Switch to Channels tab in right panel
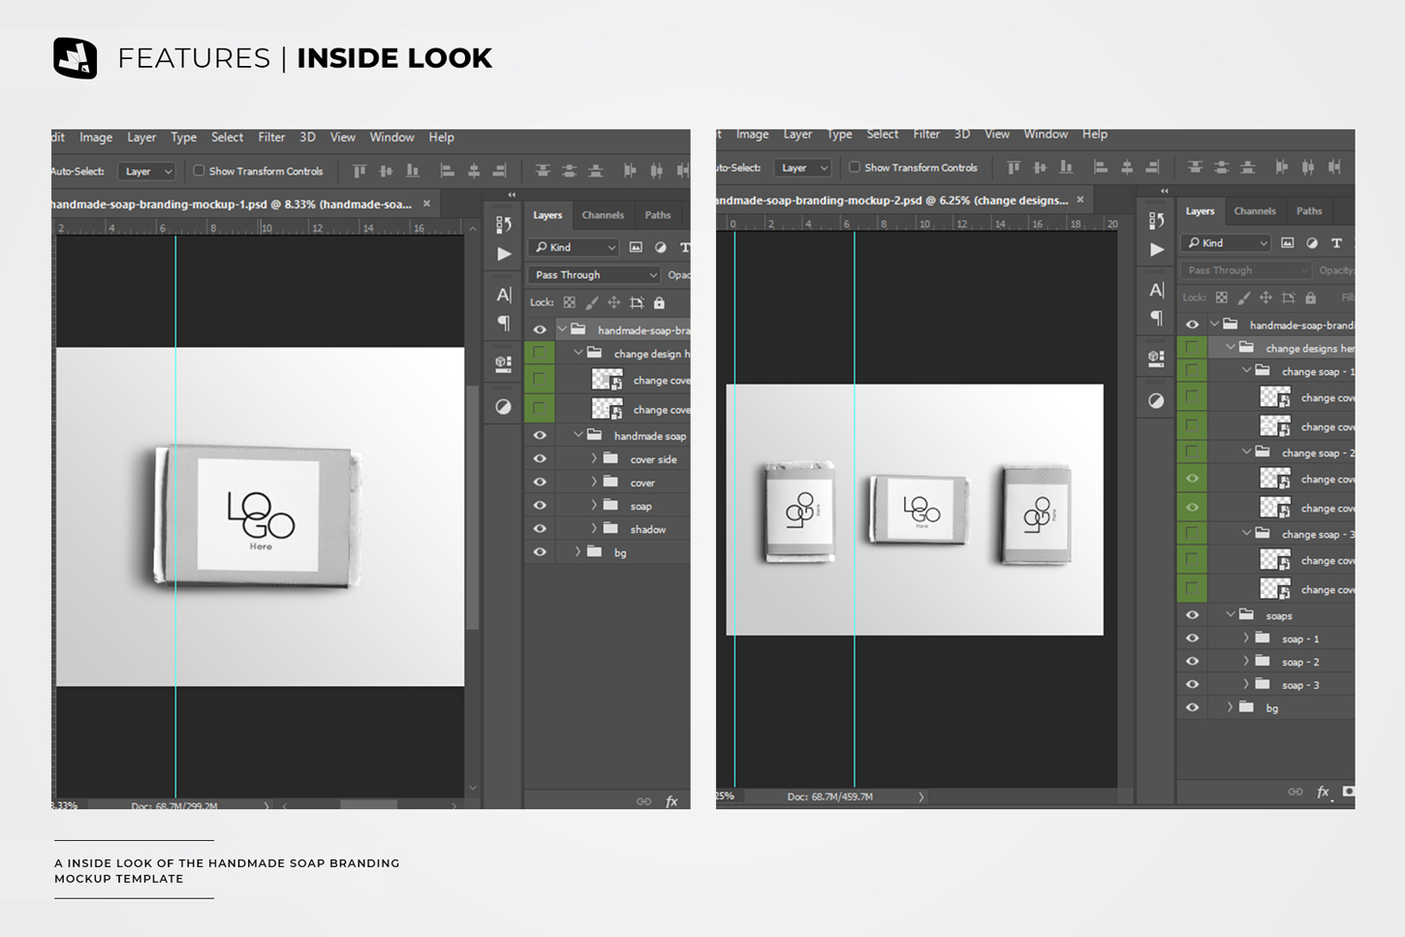The width and height of the screenshot is (1405, 937). tap(1254, 211)
